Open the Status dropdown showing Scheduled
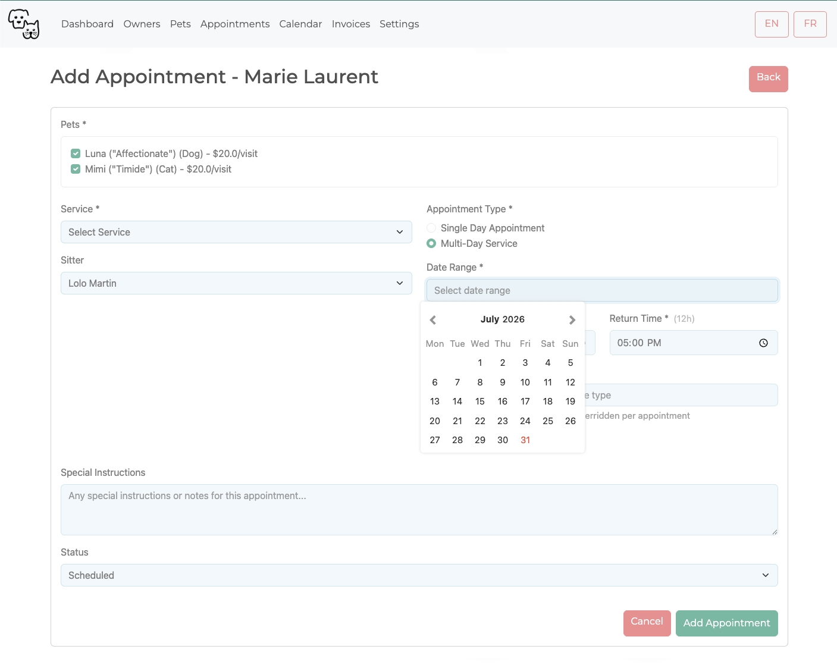The image size is (837, 668). [x=419, y=575]
